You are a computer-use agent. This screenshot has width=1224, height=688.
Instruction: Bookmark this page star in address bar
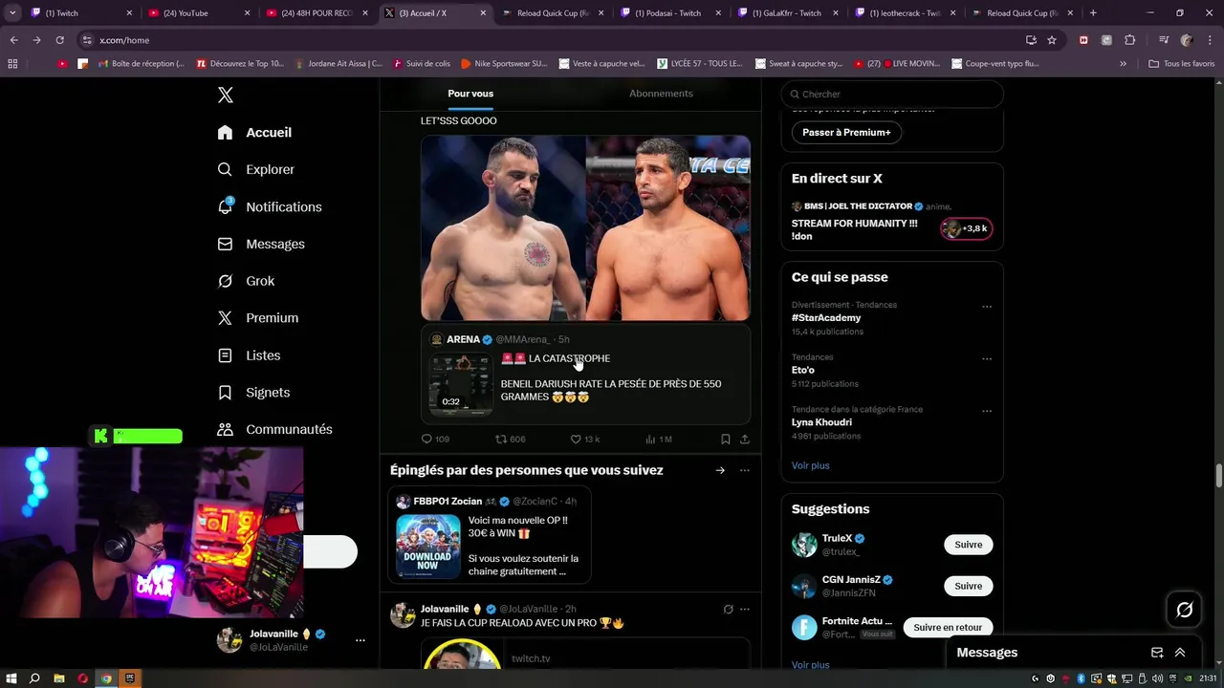(x=1052, y=40)
